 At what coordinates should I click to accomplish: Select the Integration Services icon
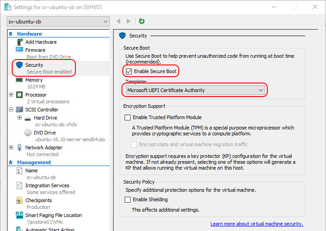tap(19, 185)
